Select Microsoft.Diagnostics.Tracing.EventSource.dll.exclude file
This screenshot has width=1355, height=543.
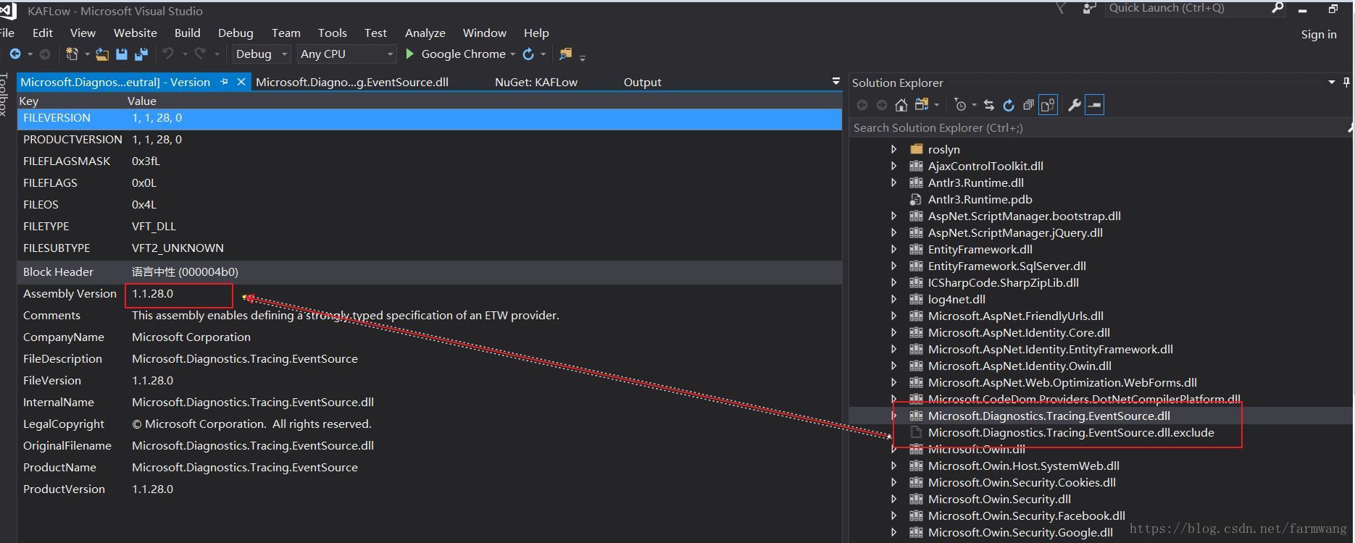(x=1071, y=432)
